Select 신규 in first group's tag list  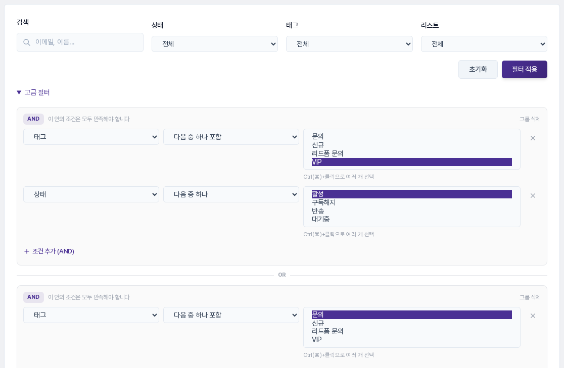(411, 145)
